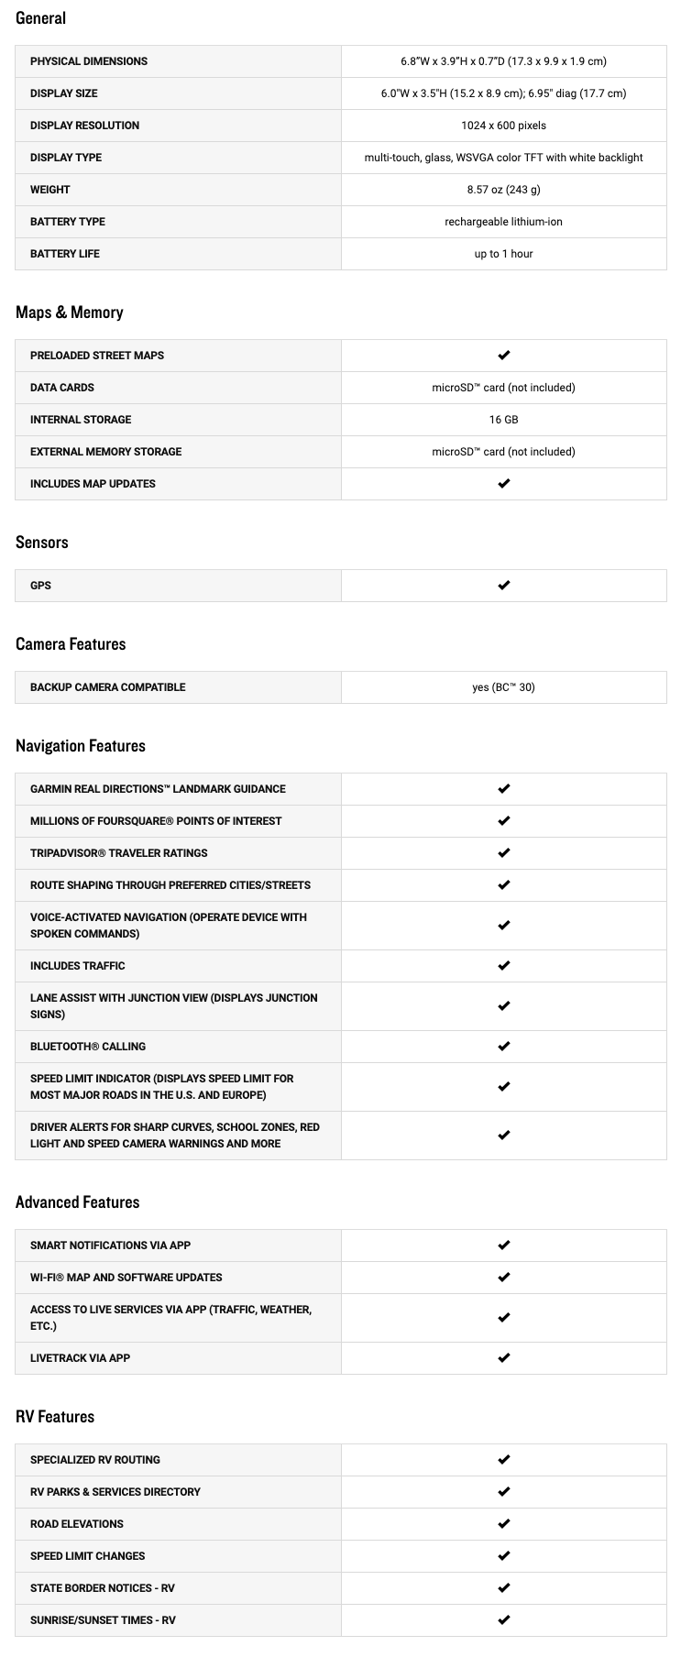Viewport: 681px width, 1657px height.
Task: Click the Preloaded Street Maps checkmark icon
Action: 503,356
